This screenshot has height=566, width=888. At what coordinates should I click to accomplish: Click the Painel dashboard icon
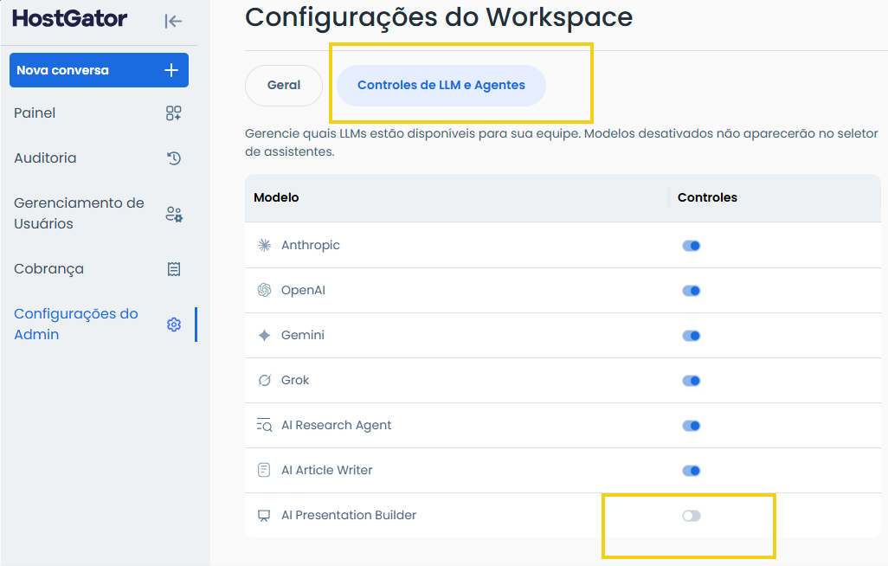pyautogui.click(x=174, y=113)
